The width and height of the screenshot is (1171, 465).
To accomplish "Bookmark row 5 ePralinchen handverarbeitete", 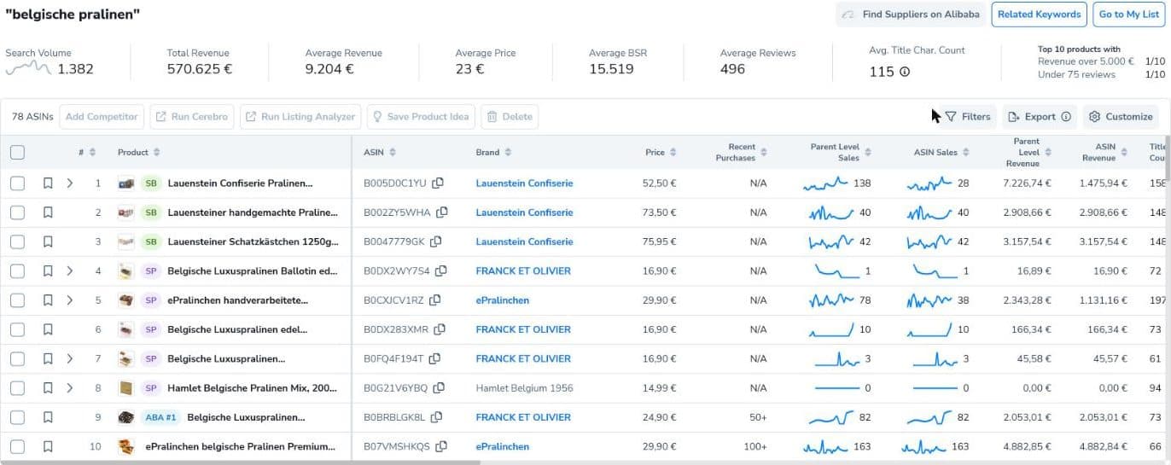I will (x=48, y=300).
